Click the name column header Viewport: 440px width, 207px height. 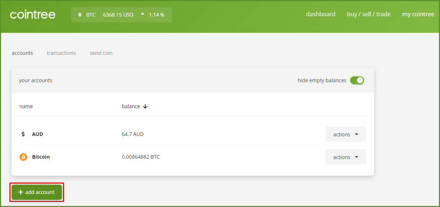(26, 106)
